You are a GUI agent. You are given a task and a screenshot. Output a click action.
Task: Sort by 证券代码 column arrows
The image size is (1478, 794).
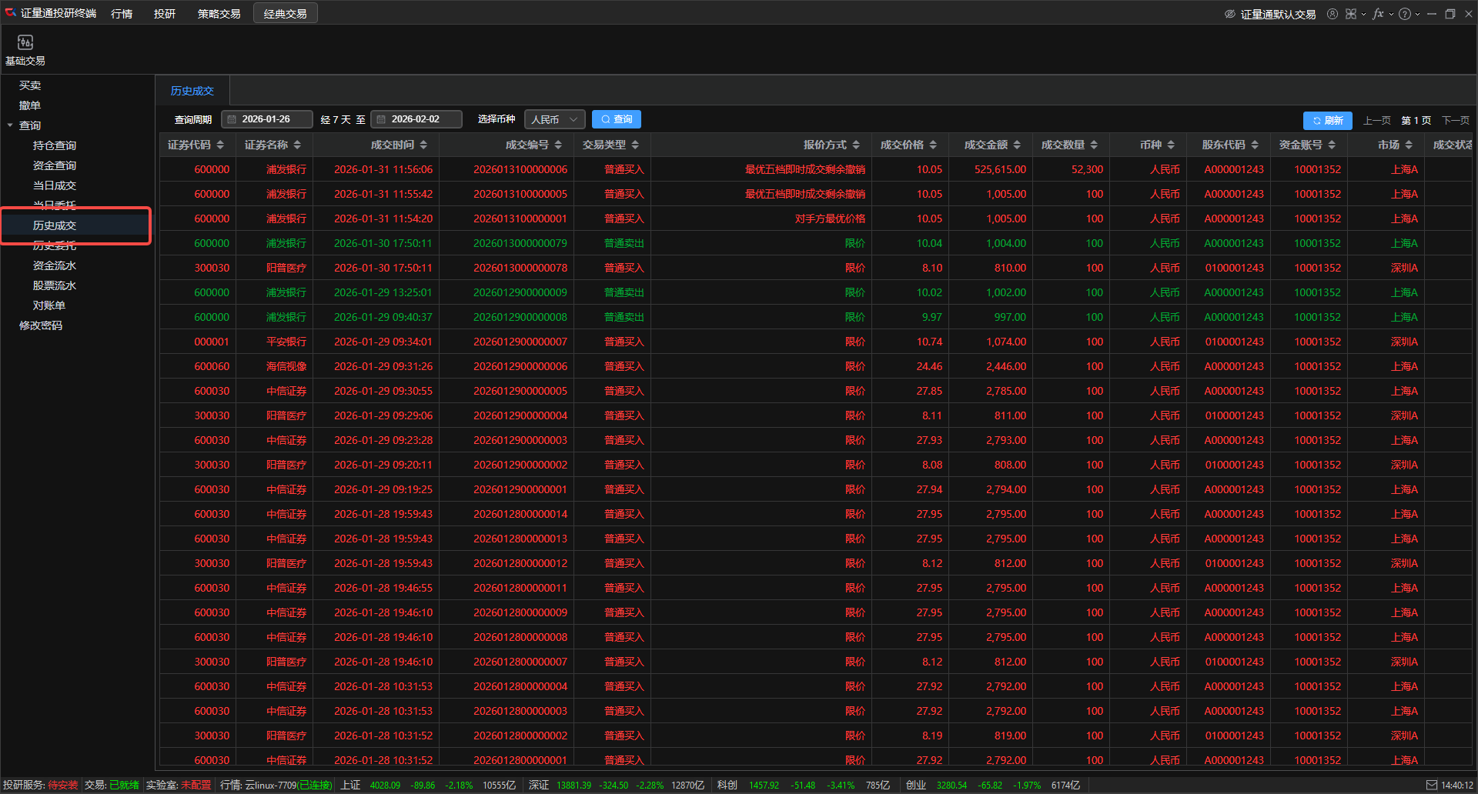220,145
